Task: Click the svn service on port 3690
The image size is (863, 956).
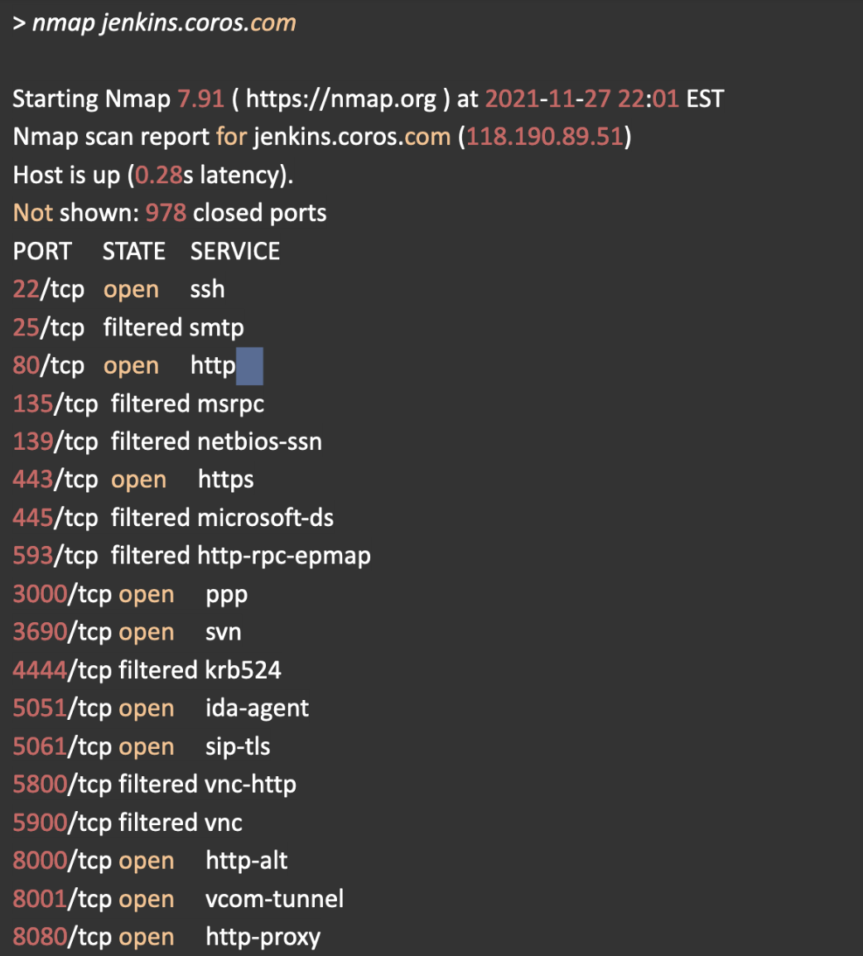Action: coord(224,632)
